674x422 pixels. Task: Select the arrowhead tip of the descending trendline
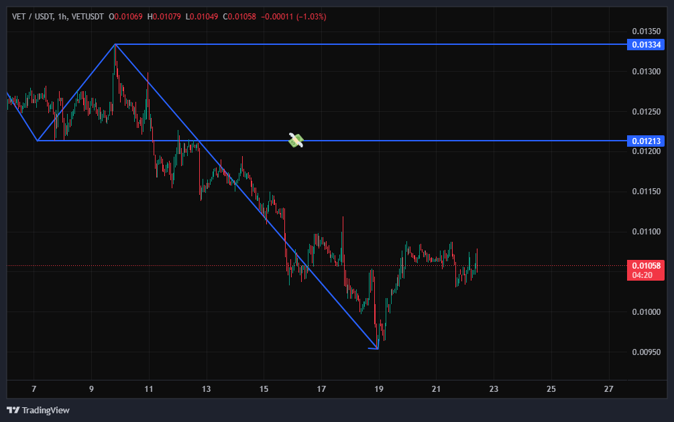pos(378,348)
